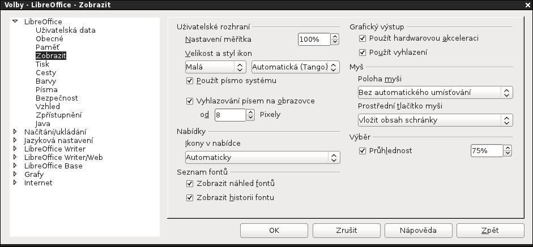
Task: Expand the LibreOffice Writer/Web node
Action: coord(15,157)
